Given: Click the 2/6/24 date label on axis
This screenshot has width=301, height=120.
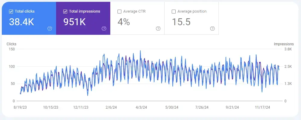Looking at the screenshot, I should click(111, 107).
